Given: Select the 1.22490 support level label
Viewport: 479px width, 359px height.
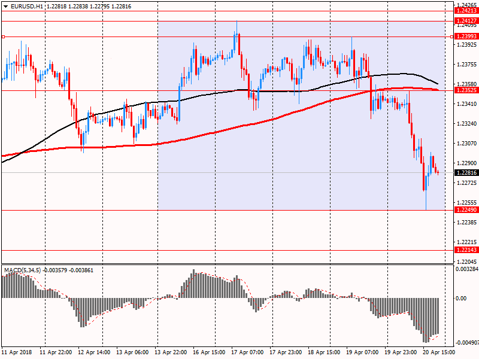Looking at the screenshot, I should point(466,210).
